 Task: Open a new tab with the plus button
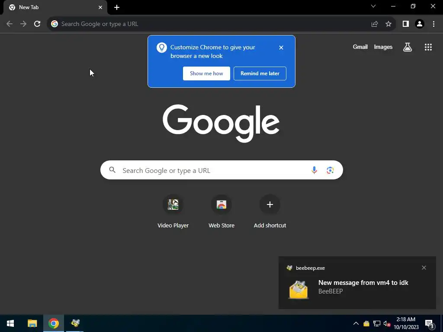(117, 7)
